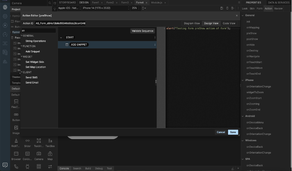The width and height of the screenshot is (292, 171).
Task: Switch to the Form1 tab
Action: (x=96, y=3)
